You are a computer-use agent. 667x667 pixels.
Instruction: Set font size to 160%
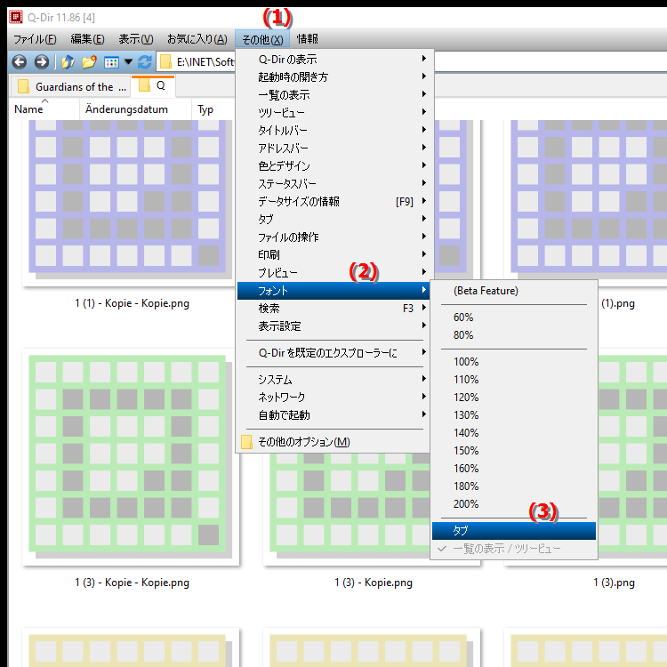point(514,469)
